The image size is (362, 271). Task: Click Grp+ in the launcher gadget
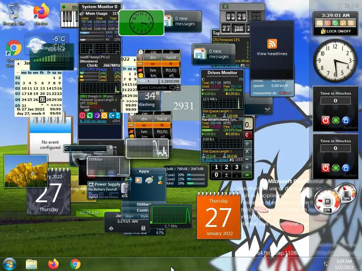pyautogui.click(x=129, y=216)
